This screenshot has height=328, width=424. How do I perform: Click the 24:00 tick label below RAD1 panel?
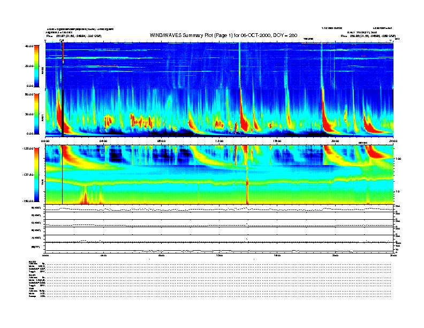(x=393, y=141)
